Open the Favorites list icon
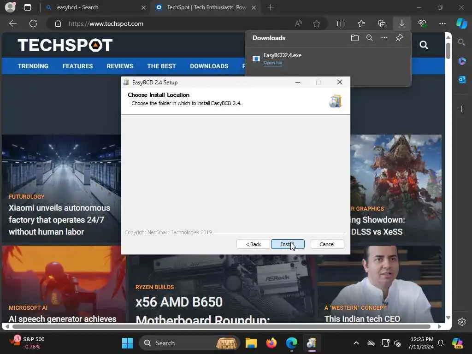 coord(361,24)
